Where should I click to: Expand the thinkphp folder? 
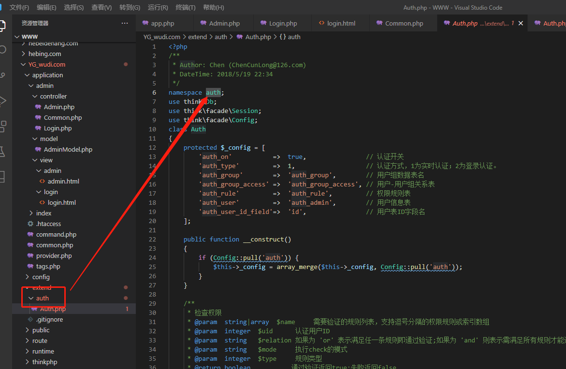coord(27,362)
